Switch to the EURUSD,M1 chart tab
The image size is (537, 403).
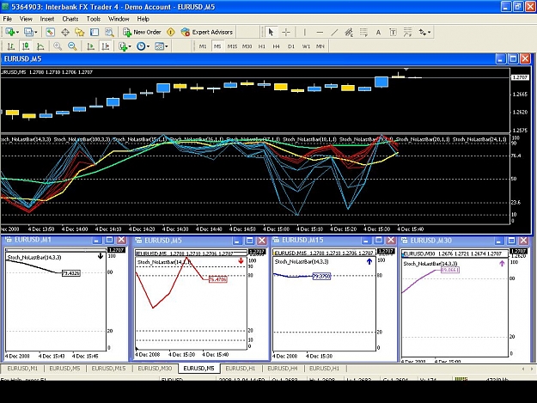[22, 369]
